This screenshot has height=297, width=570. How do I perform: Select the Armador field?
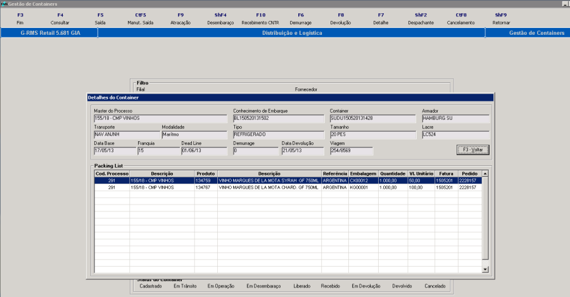point(456,118)
